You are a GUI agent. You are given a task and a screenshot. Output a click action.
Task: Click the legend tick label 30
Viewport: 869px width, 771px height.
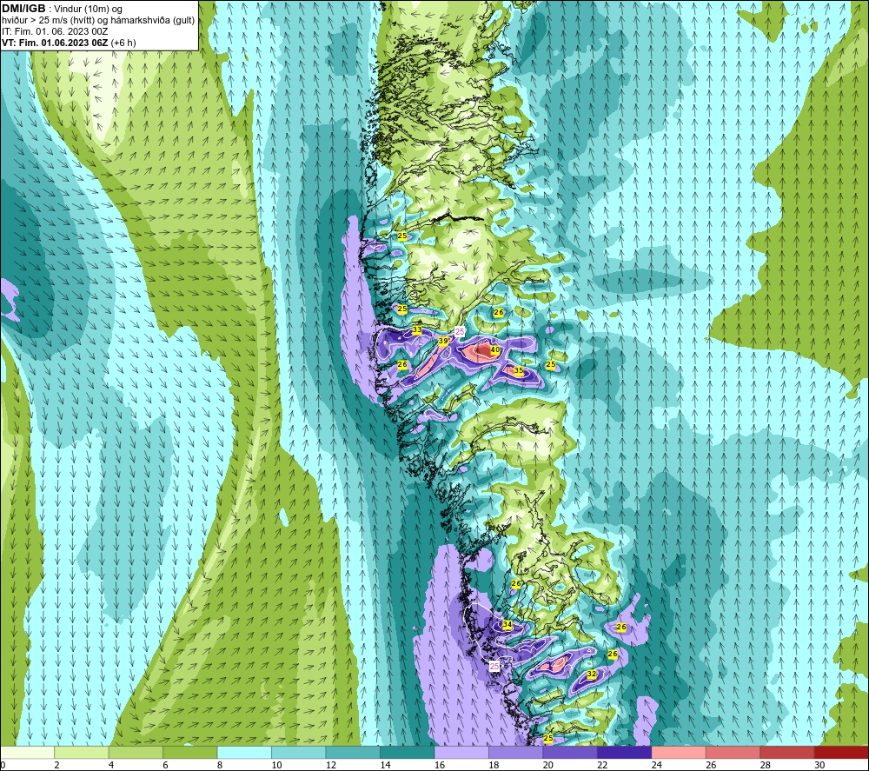pos(819,765)
